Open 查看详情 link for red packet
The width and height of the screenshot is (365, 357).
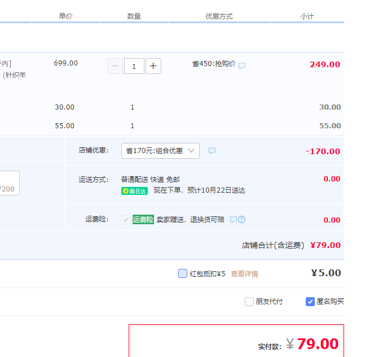pyautogui.click(x=244, y=274)
